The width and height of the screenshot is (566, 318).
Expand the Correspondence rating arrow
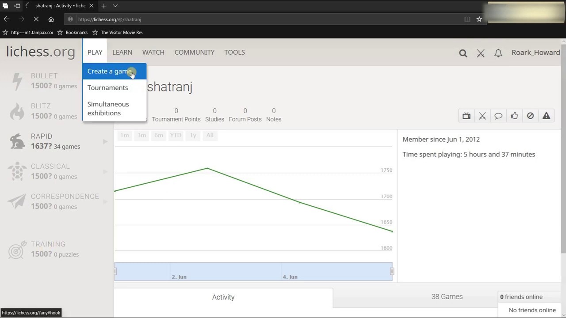pos(105,201)
